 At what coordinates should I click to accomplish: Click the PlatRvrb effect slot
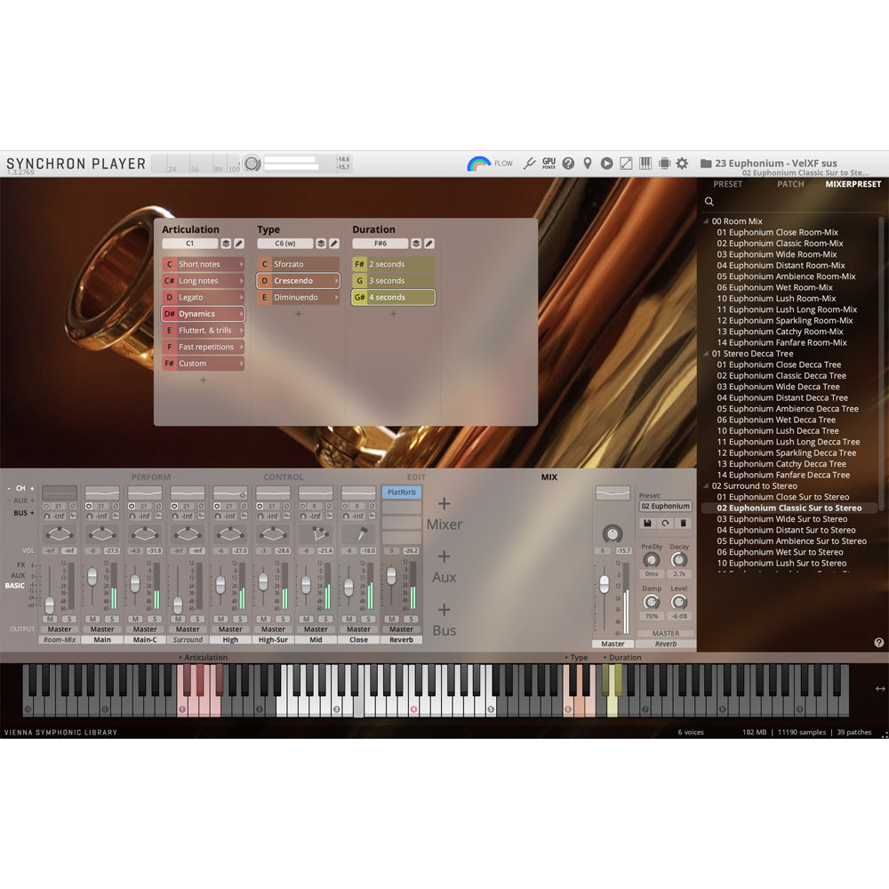[402, 493]
